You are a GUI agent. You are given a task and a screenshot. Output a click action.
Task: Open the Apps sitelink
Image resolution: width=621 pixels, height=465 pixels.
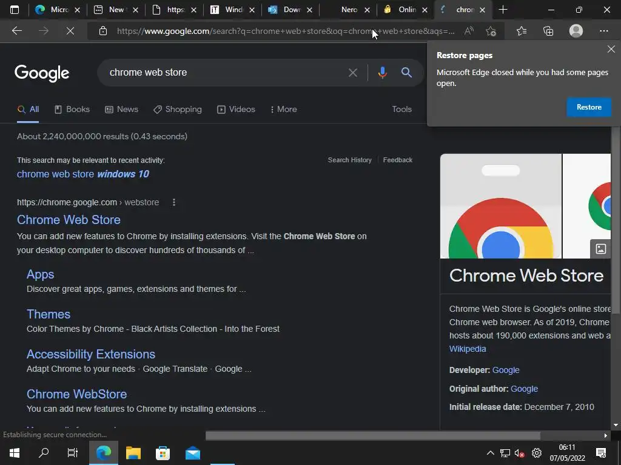(41, 274)
